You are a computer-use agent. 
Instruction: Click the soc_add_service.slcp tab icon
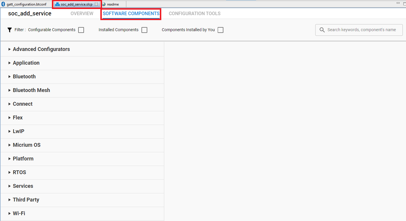click(x=57, y=4)
